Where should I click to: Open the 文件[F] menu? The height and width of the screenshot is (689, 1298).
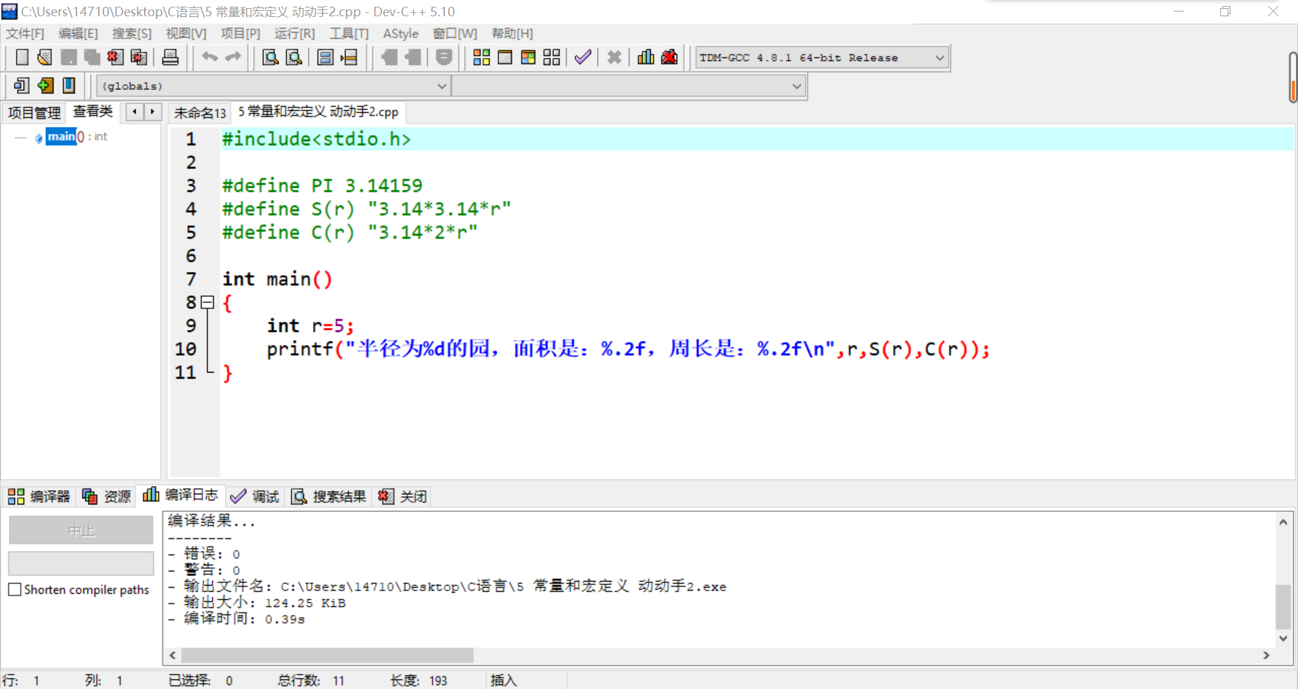pyautogui.click(x=25, y=33)
